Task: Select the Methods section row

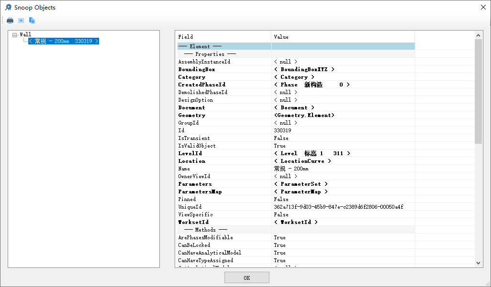Action: pos(296,230)
